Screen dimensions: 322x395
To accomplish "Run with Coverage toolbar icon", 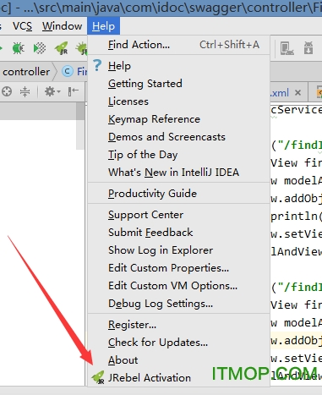I will pyautogui.click(x=40, y=48).
